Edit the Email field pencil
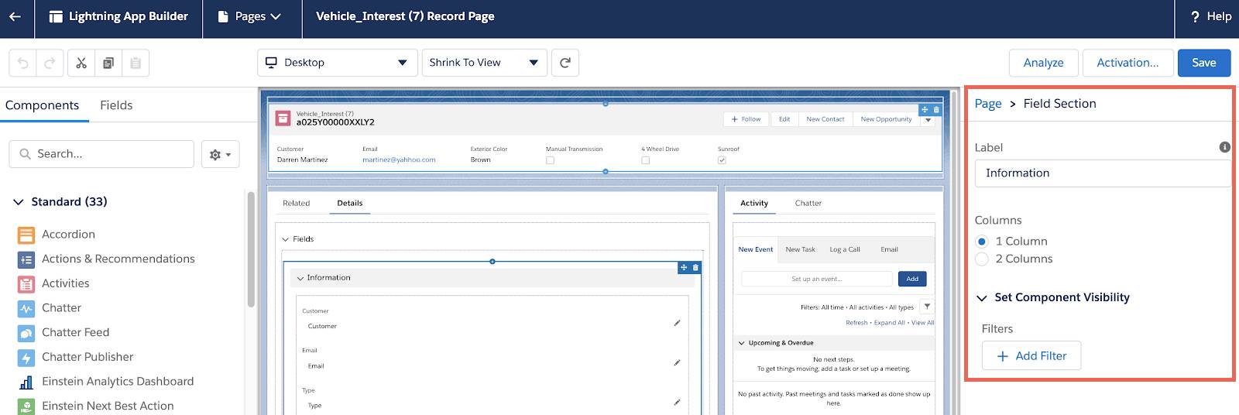This screenshot has width=1239, height=415. (677, 362)
